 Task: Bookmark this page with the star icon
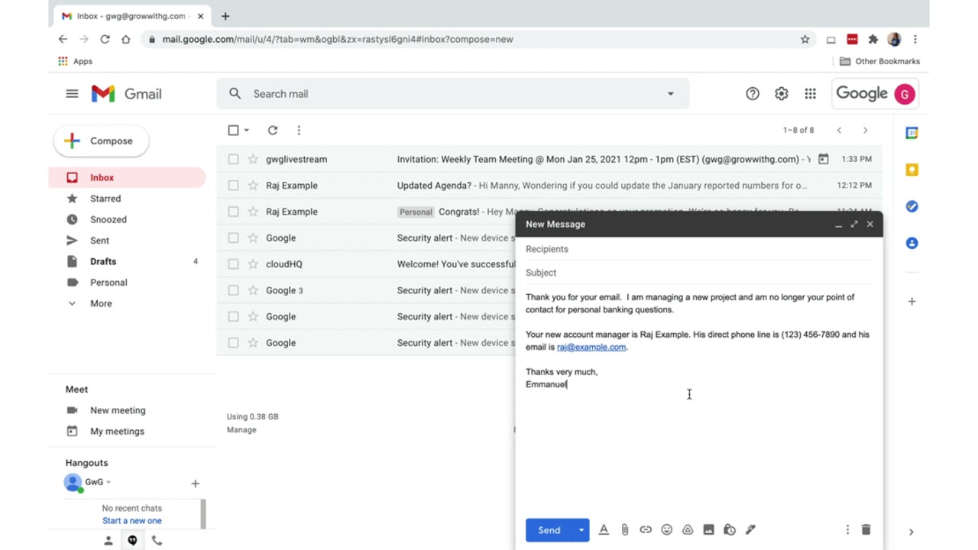(x=805, y=39)
